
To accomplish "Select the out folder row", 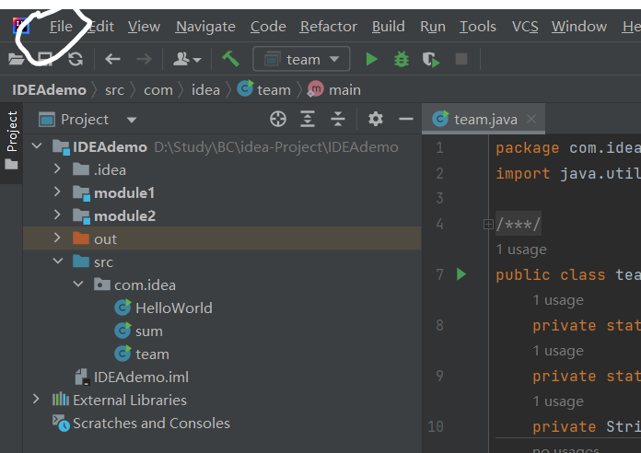I will pos(222,238).
